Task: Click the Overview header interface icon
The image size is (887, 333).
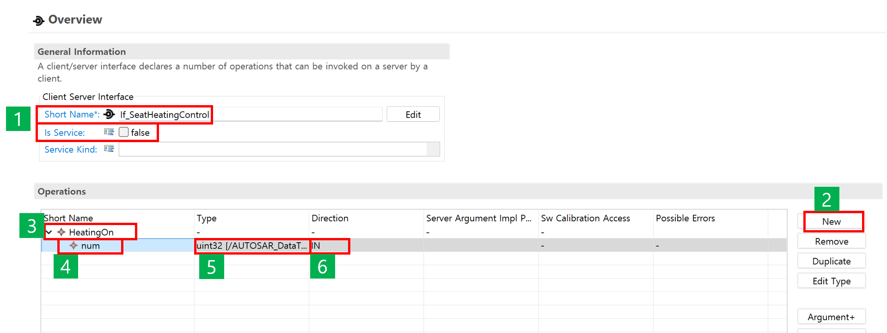Action: click(38, 20)
